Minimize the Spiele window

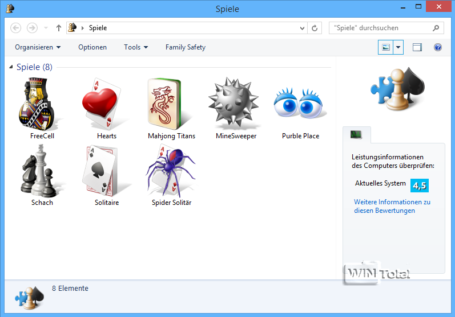point(403,7)
